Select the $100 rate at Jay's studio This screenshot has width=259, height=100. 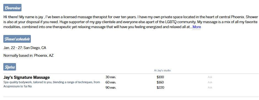tap(160, 77)
